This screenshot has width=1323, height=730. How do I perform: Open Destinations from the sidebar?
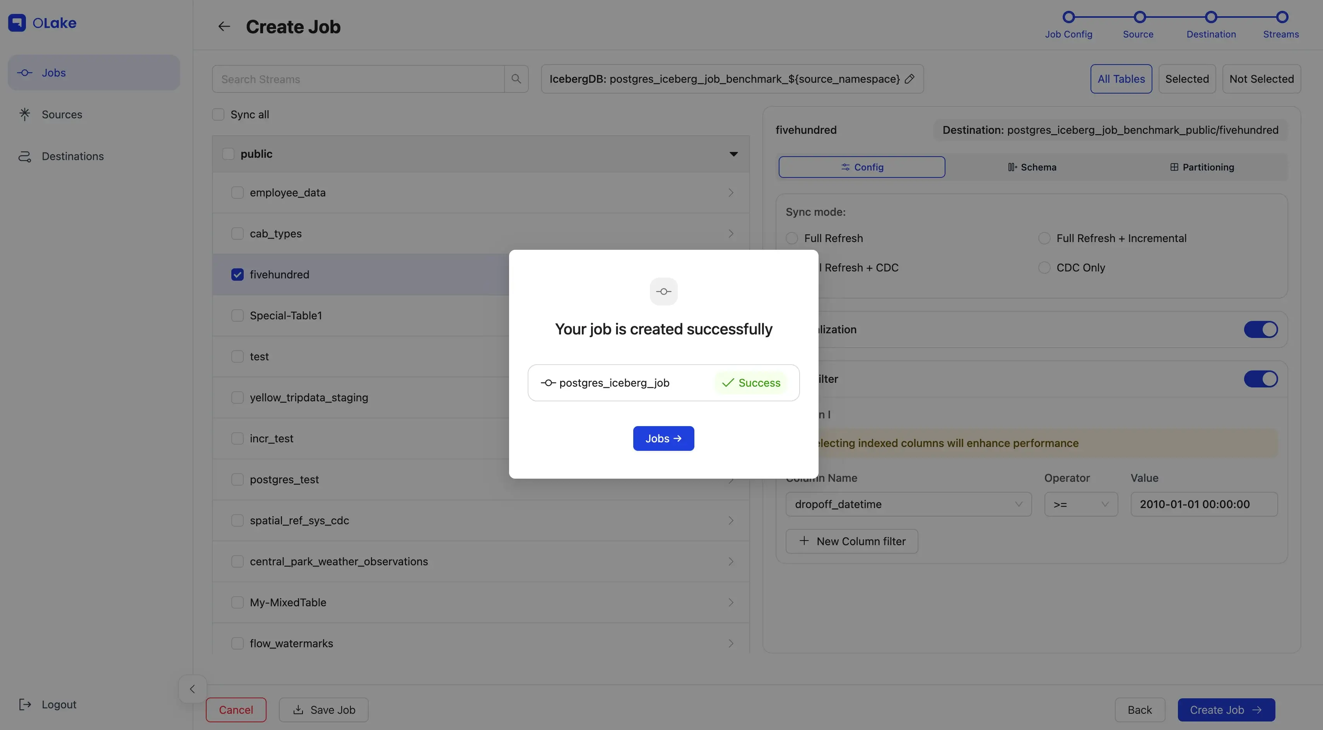pyautogui.click(x=72, y=156)
